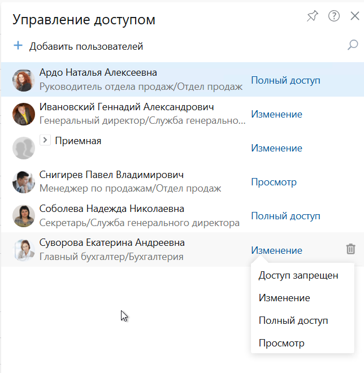Expand the Приемная group
This screenshot has width=364, height=373.
pos(45,141)
